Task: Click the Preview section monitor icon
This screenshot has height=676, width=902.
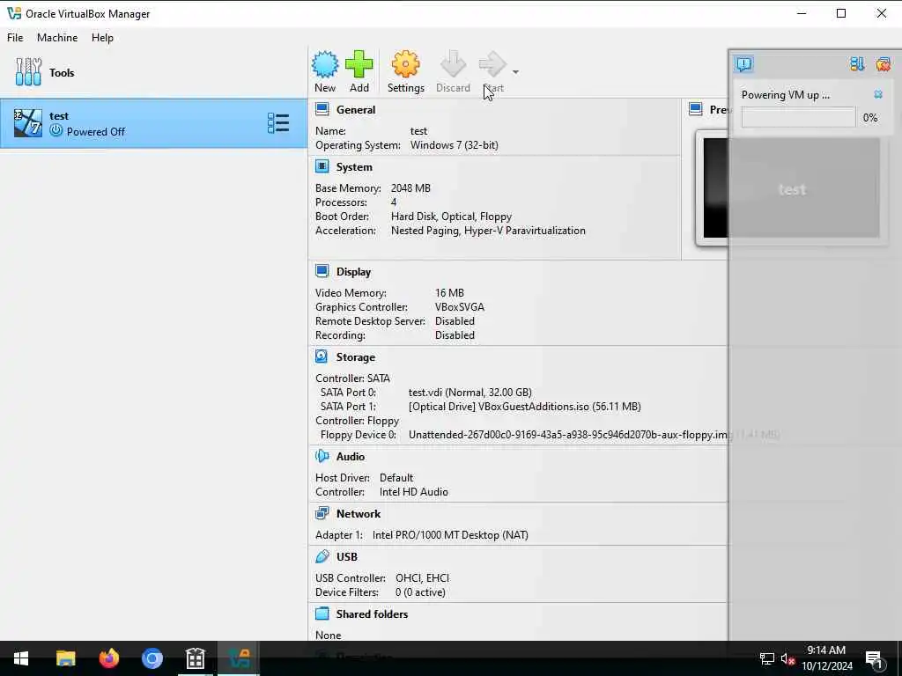Action: point(696,109)
